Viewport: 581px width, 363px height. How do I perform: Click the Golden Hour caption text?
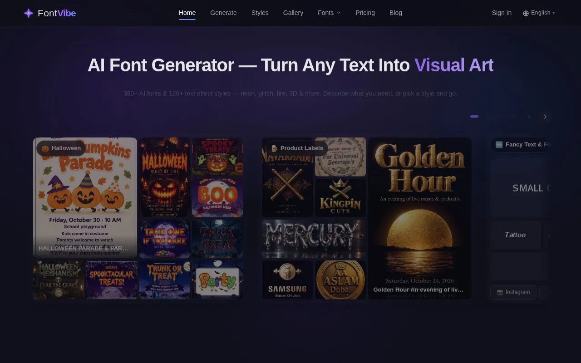(x=418, y=289)
